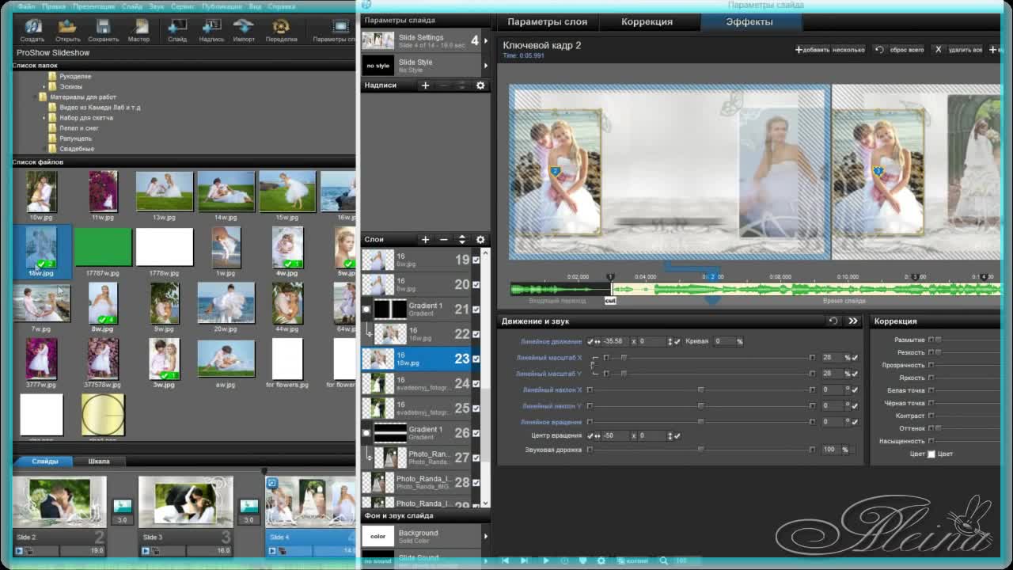Click the Слои reorder up-down arrows icon
The height and width of the screenshot is (570, 1013).
[x=462, y=240]
